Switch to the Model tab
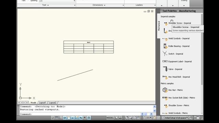Image resolution: width=219 pixels, height=123 pixels. click(33, 102)
